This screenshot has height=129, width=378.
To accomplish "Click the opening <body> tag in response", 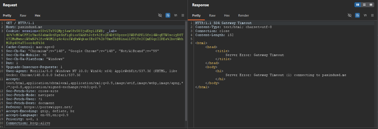I will coord(211,67).
